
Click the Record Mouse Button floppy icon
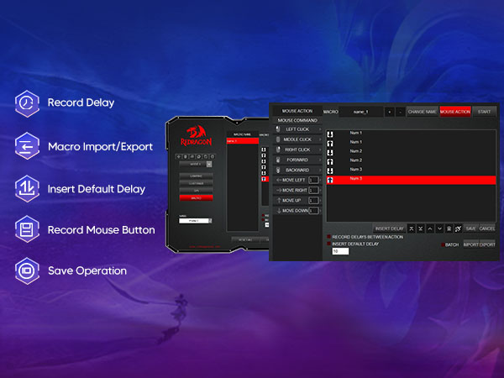pyautogui.click(x=28, y=229)
